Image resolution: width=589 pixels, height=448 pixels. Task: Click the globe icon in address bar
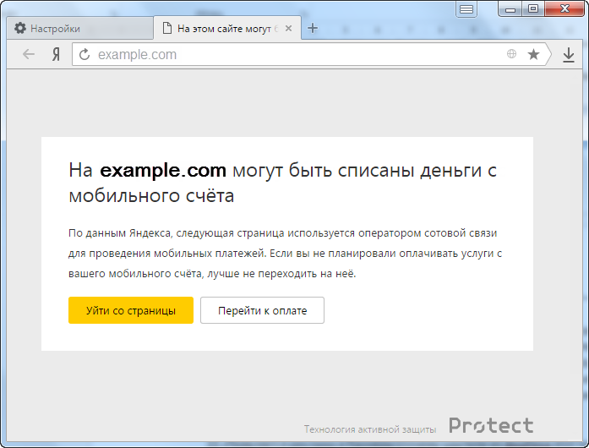tap(511, 54)
